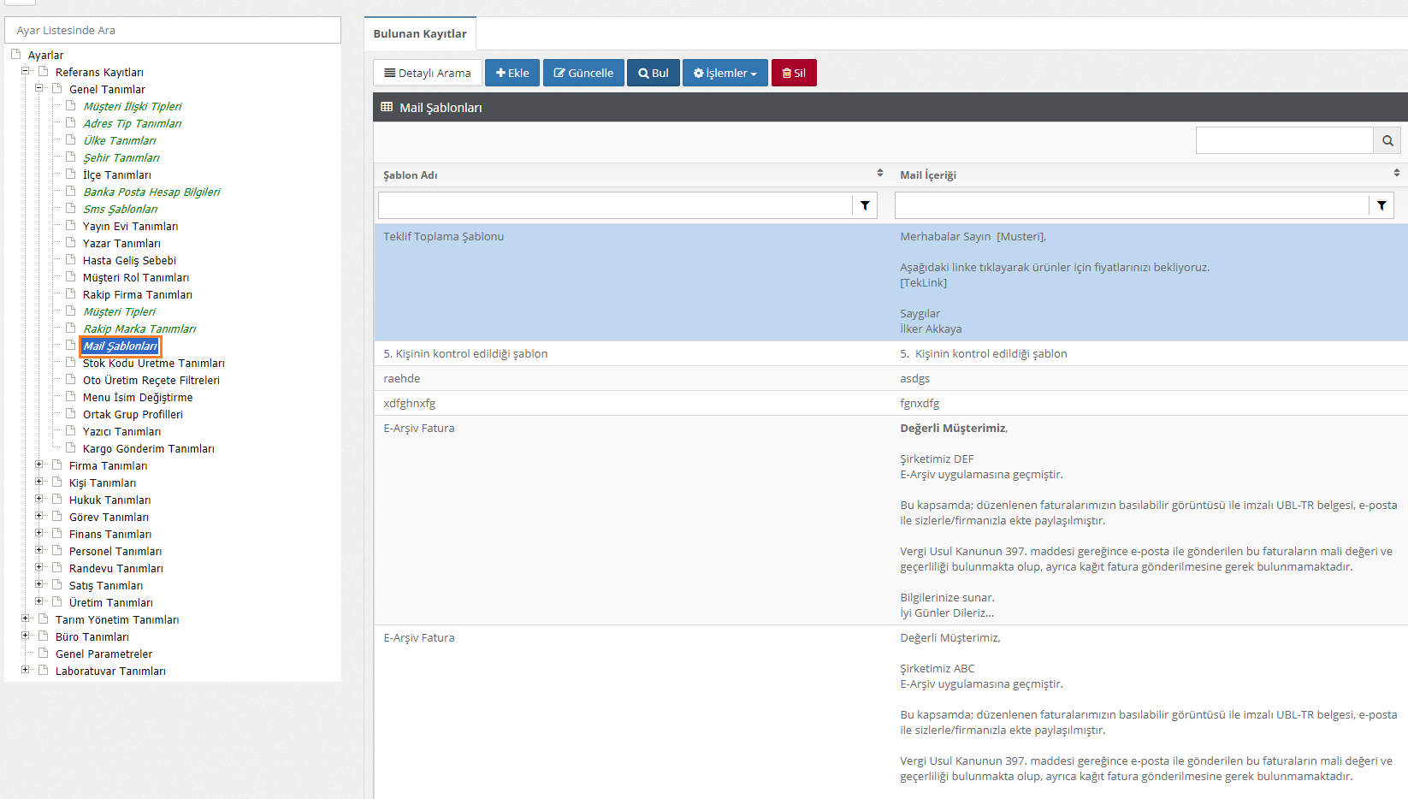
Task: Expand the Üretim Tanımları tree node
Action: (38, 601)
